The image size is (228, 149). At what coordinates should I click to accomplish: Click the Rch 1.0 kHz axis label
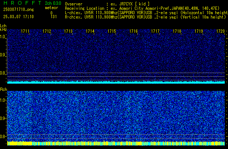[3, 100]
